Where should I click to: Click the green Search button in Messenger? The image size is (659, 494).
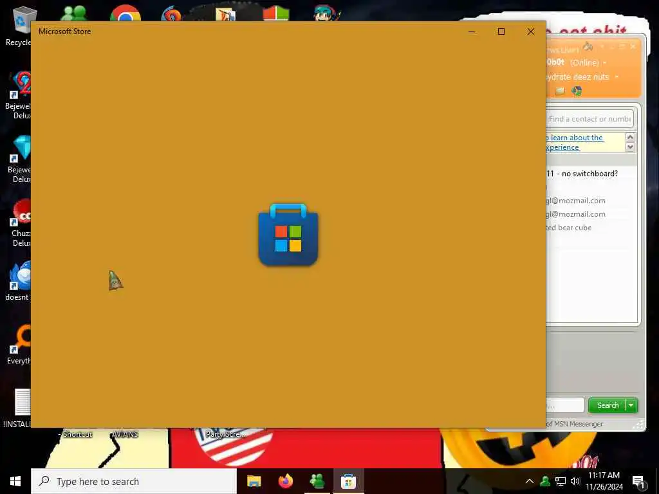tap(608, 405)
